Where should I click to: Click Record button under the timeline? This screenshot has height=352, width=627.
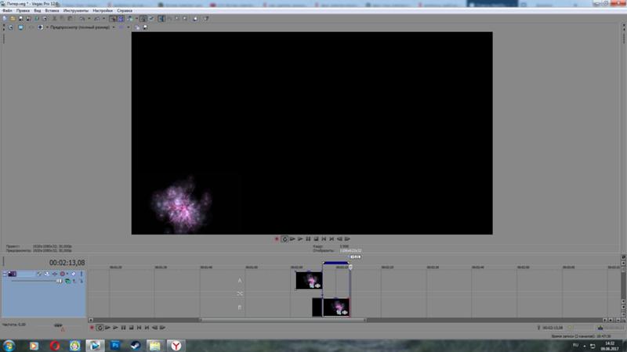tap(92, 328)
